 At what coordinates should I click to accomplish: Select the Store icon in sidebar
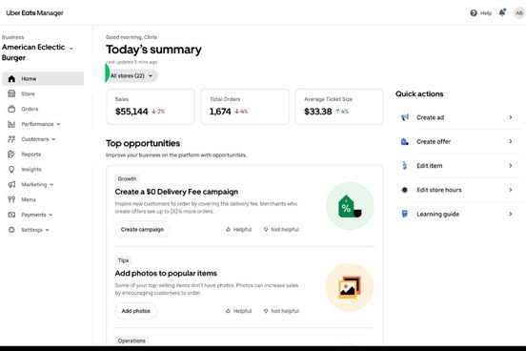(x=11, y=93)
